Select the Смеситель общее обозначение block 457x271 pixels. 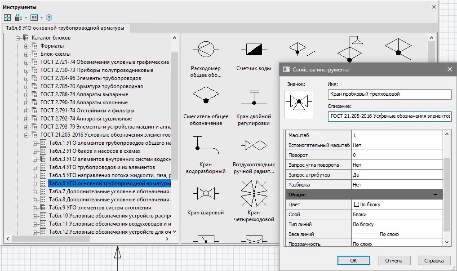coord(206,106)
